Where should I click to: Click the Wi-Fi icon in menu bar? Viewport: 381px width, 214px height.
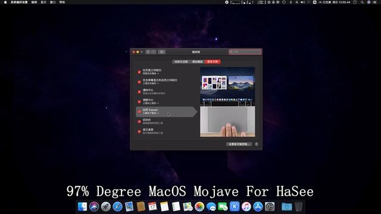[308, 2]
